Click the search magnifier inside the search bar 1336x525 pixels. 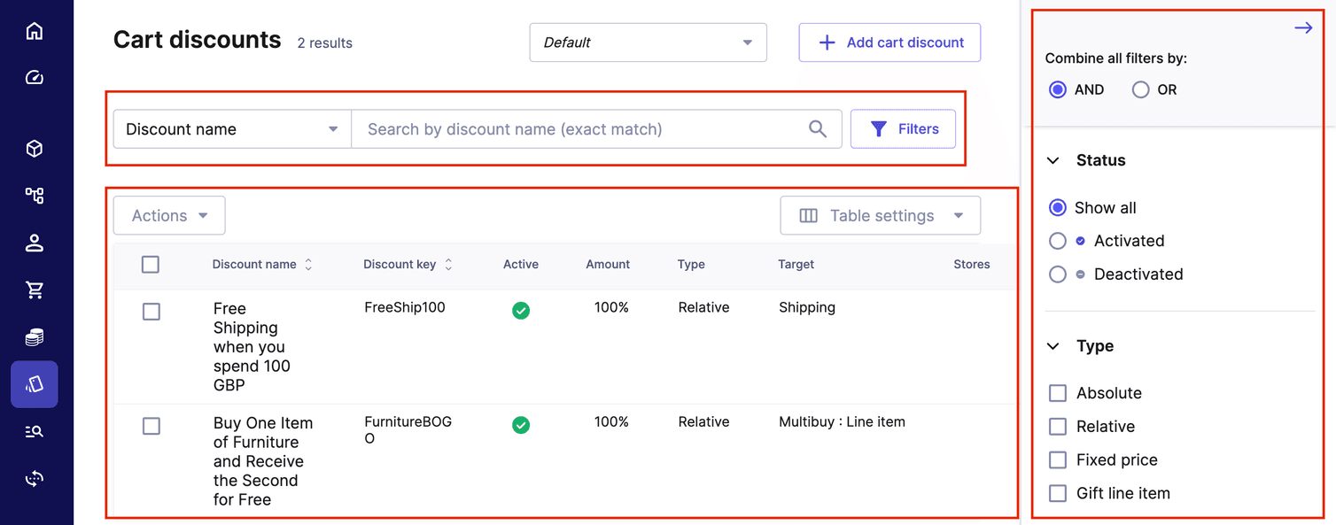(x=817, y=128)
